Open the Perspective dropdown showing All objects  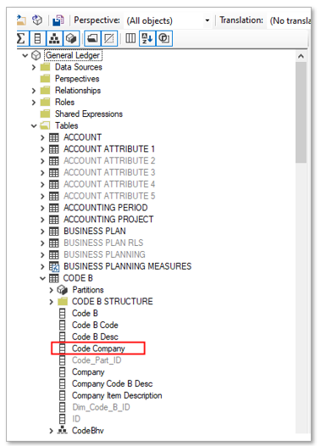(x=169, y=20)
